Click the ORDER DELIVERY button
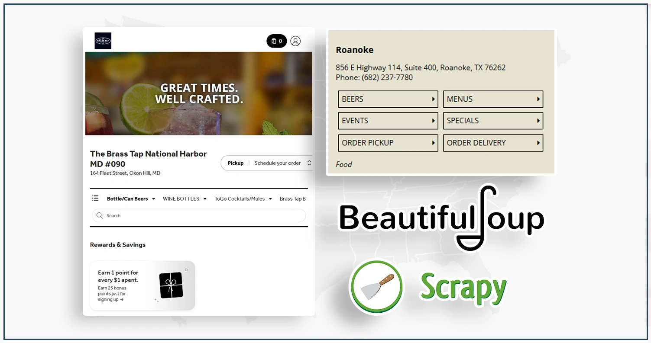 pyautogui.click(x=493, y=143)
